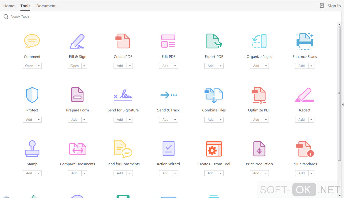Open the Organize Pages dropdown arrow
344x198 pixels.
point(266,66)
